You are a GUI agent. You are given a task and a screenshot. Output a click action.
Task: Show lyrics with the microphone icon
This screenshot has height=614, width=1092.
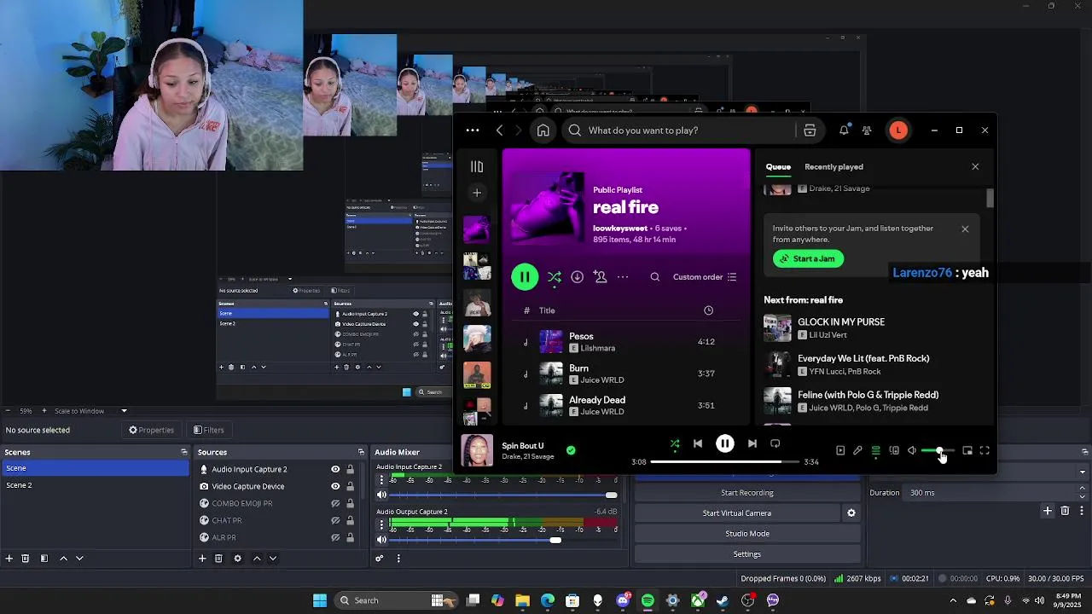857,450
